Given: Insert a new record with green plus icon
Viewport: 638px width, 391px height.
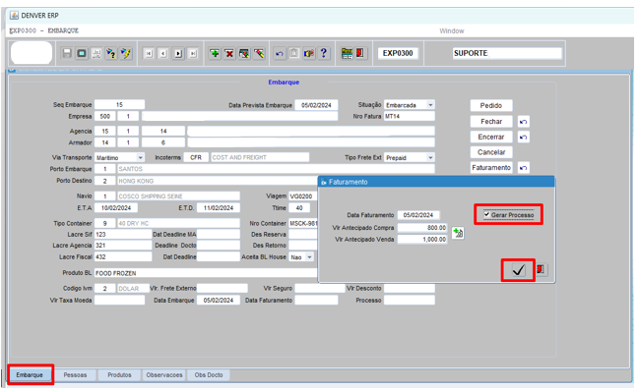Looking at the screenshot, I should click(215, 53).
